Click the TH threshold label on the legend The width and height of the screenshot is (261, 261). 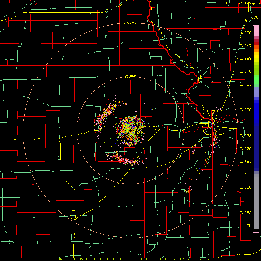pos(249,226)
